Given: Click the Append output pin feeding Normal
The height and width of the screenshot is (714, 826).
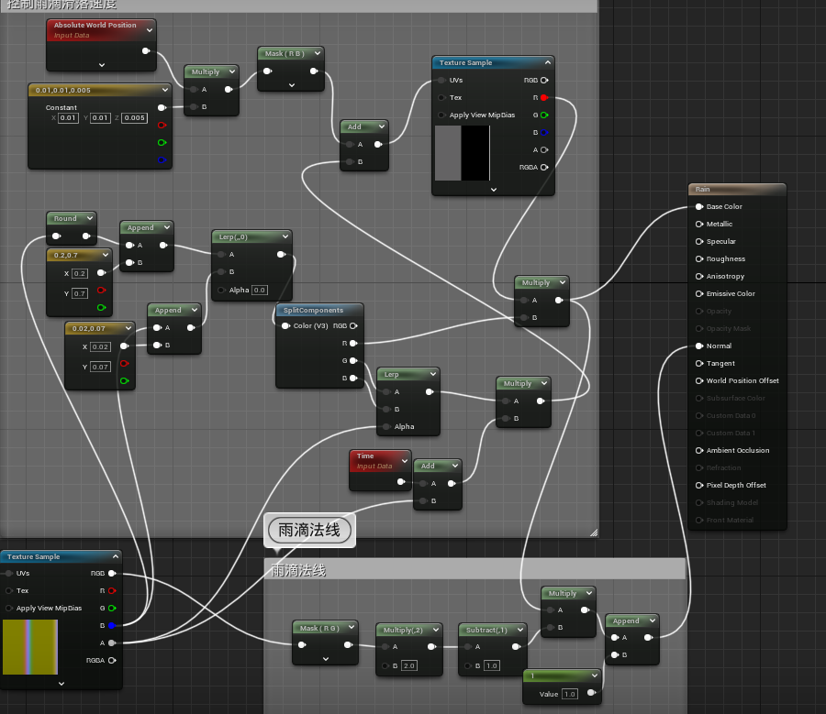Looking at the screenshot, I should click(648, 637).
